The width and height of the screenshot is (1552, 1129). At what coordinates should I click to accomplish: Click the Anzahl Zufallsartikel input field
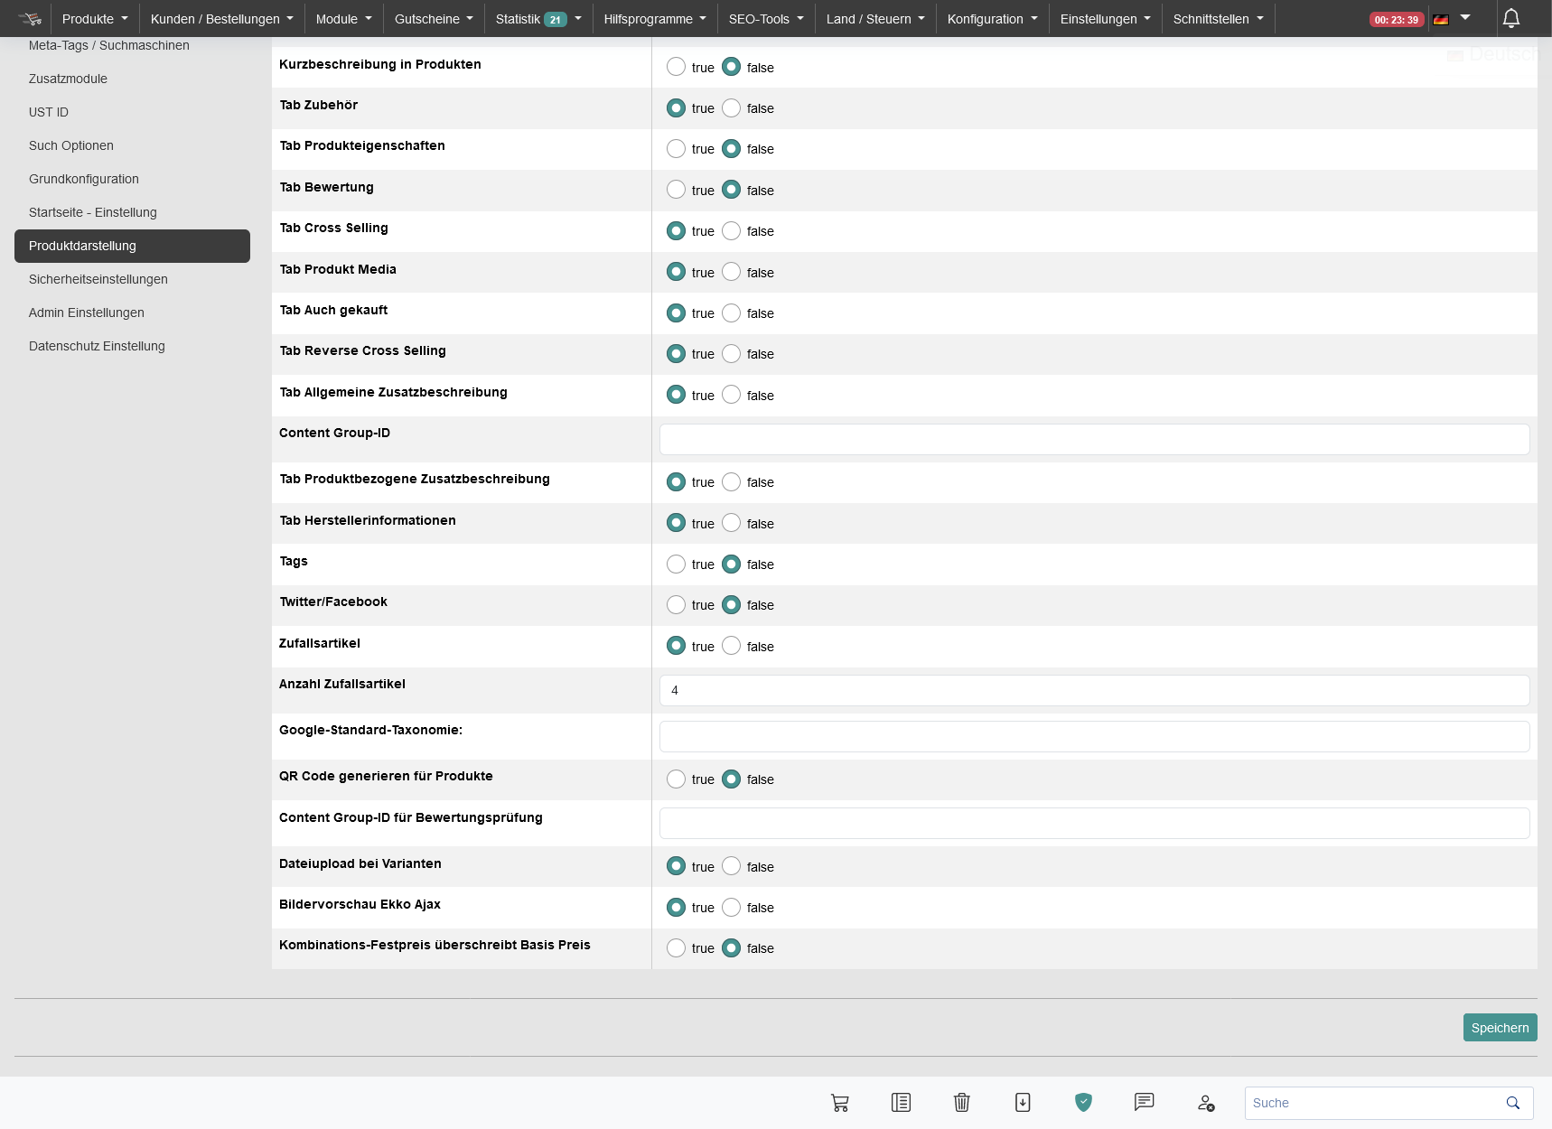click(1094, 691)
